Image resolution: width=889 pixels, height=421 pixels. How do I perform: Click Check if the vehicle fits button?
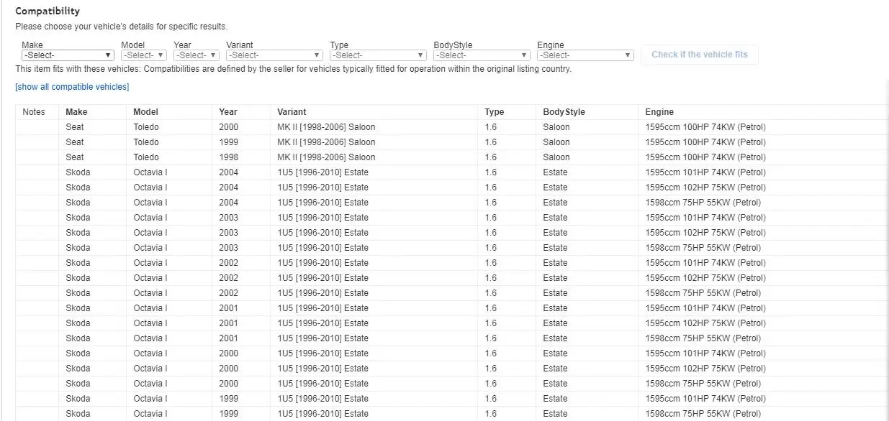tap(700, 55)
